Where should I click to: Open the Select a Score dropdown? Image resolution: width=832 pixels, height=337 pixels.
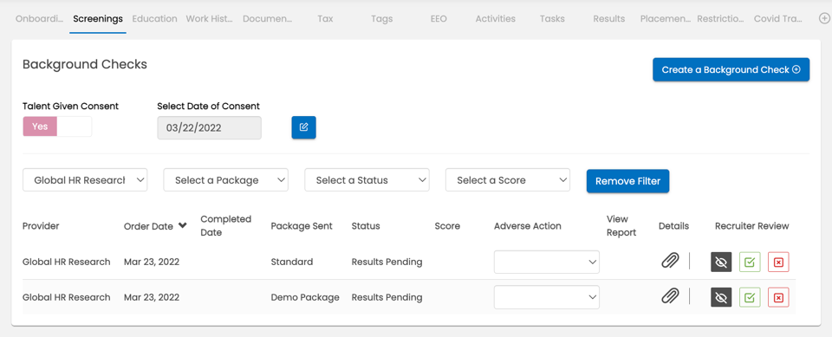coord(508,180)
